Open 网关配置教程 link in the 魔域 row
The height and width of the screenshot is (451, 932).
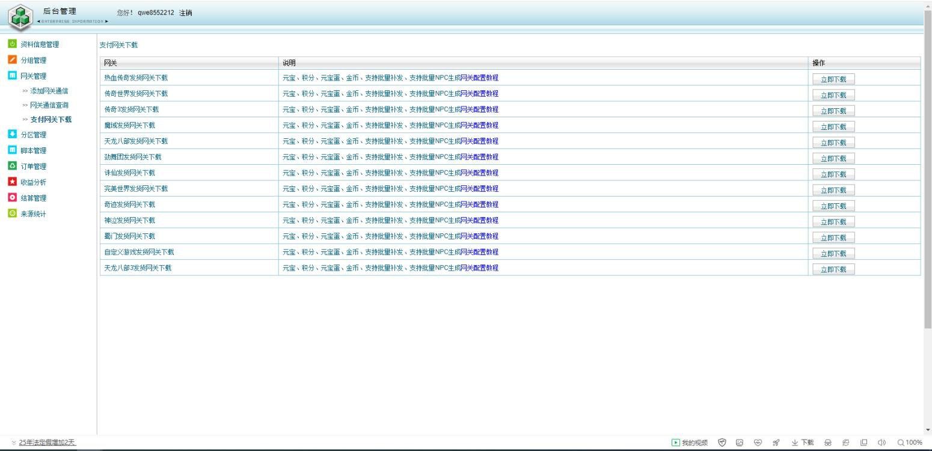pyautogui.click(x=479, y=125)
